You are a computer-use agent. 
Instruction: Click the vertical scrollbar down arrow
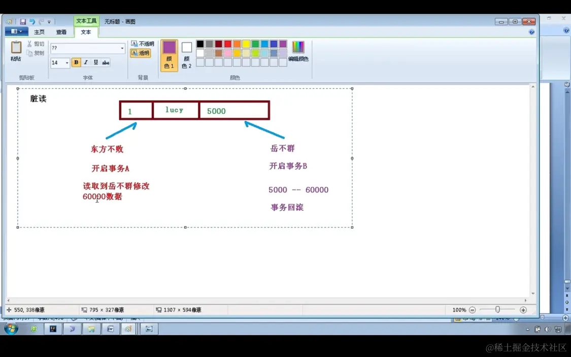[533, 293]
